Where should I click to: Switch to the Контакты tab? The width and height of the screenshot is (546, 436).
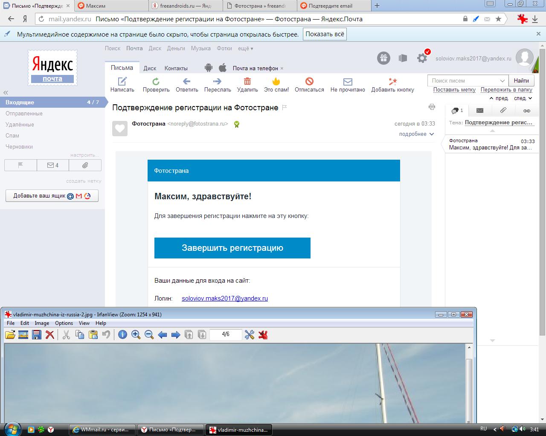[176, 68]
